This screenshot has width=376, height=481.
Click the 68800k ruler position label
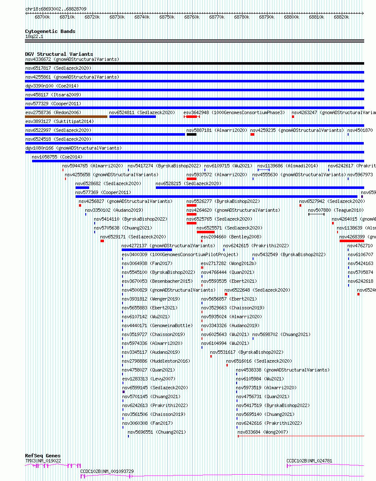(292, 17)
